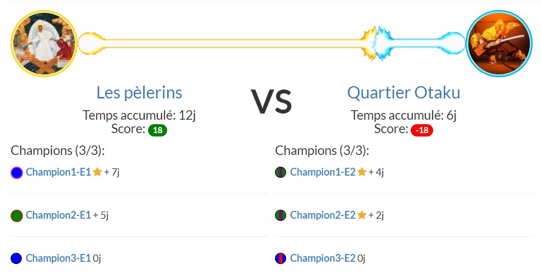Open Champion3-E2 profile link

tap(322, 258)
